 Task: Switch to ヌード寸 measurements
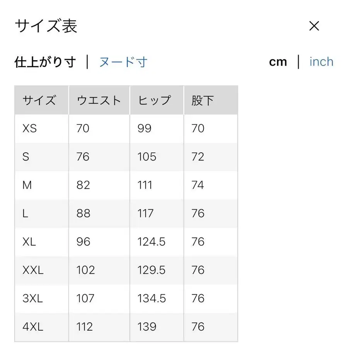[x=123, y=61]
